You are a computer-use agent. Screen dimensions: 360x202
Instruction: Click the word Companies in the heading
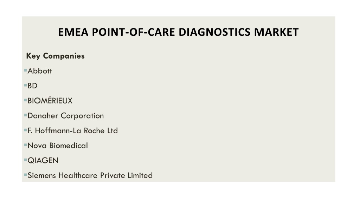coord(64,56)
